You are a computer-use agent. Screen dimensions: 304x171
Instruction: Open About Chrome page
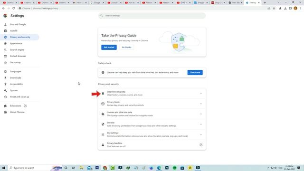point(17,112)
